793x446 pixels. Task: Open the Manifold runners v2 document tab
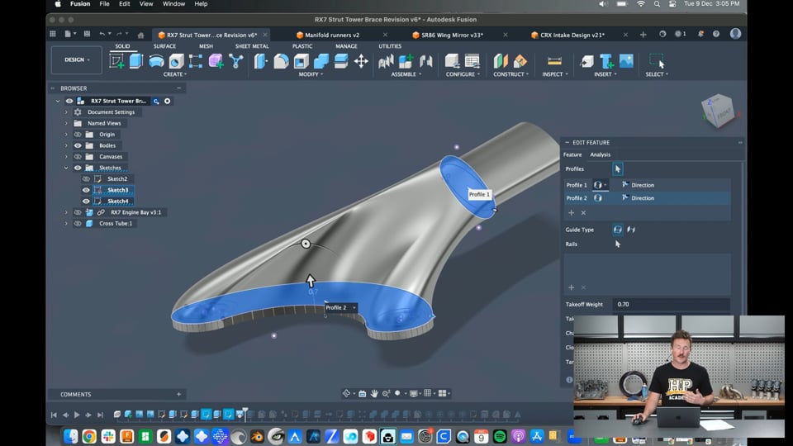[332, 35]
